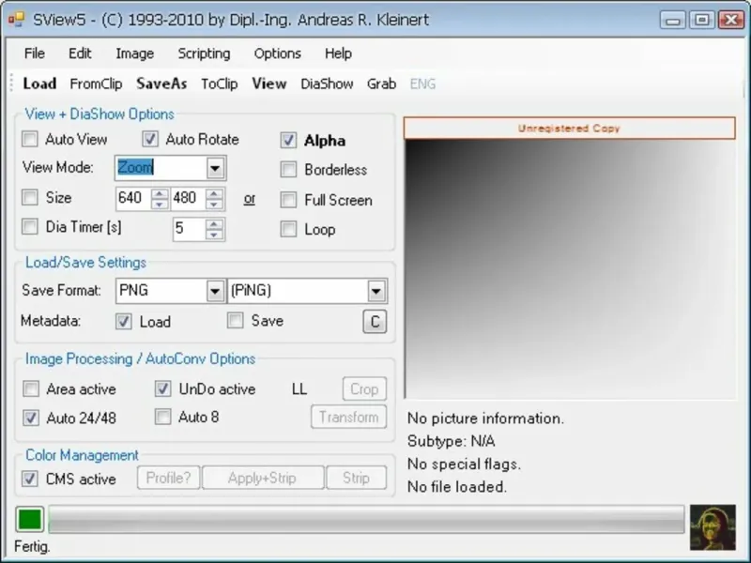Uncheck the CMS active checkbox
The width and height of the screenshot is (751, 563).
30,479
